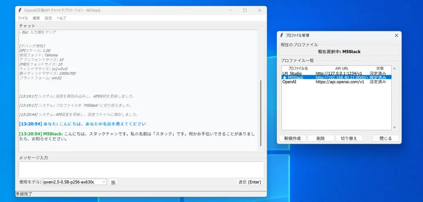Image resolution: width=423 pixels, height=202 pixels.
Task: Select the OpenAI profile row
Action: (x=336, y=82)
